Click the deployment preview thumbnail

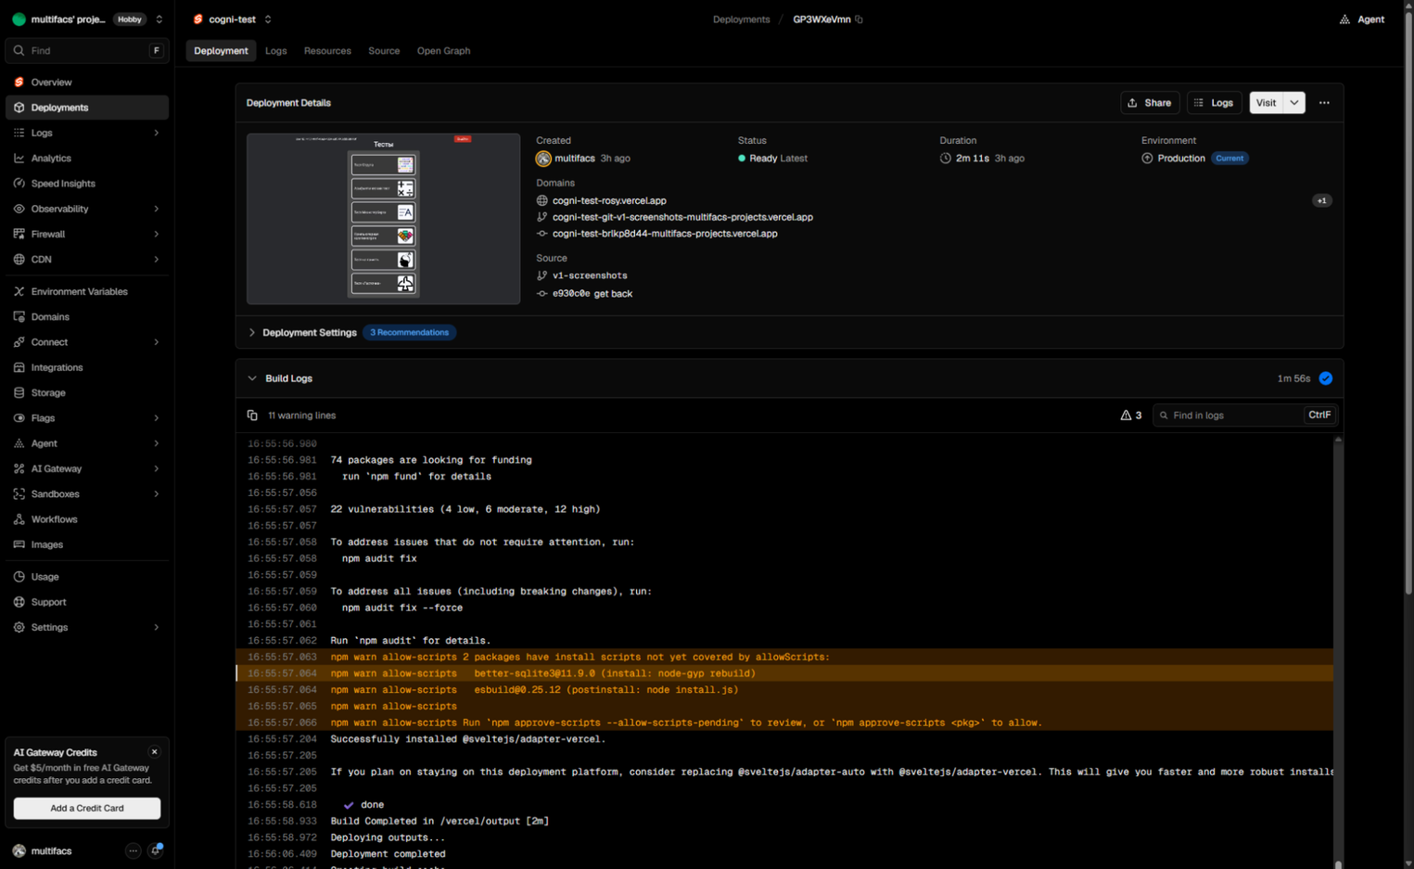(x=383, y=219)
